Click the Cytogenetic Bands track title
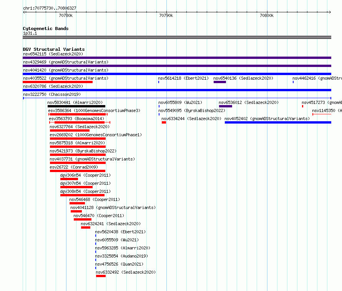Viewport: 342px width, 291px height. point(46,28)
